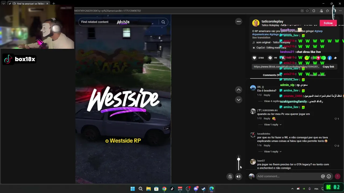Post the comment with the red arrow button

[338, 176]
